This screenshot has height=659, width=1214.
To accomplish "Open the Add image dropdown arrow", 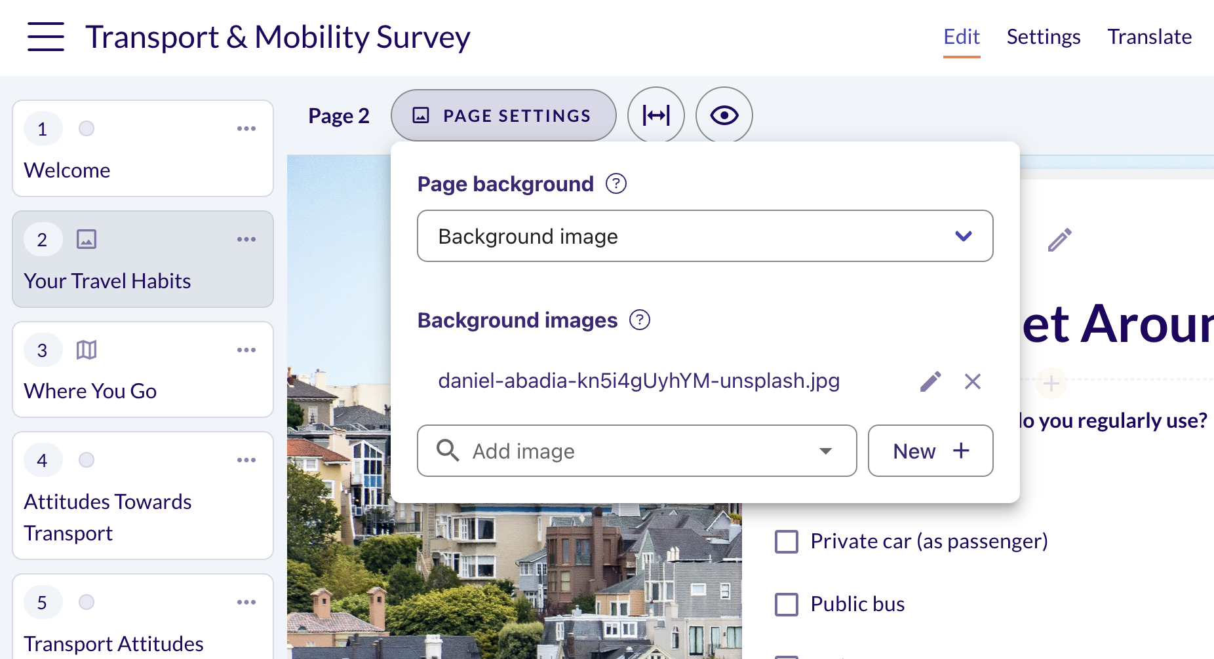I will 826,451.
